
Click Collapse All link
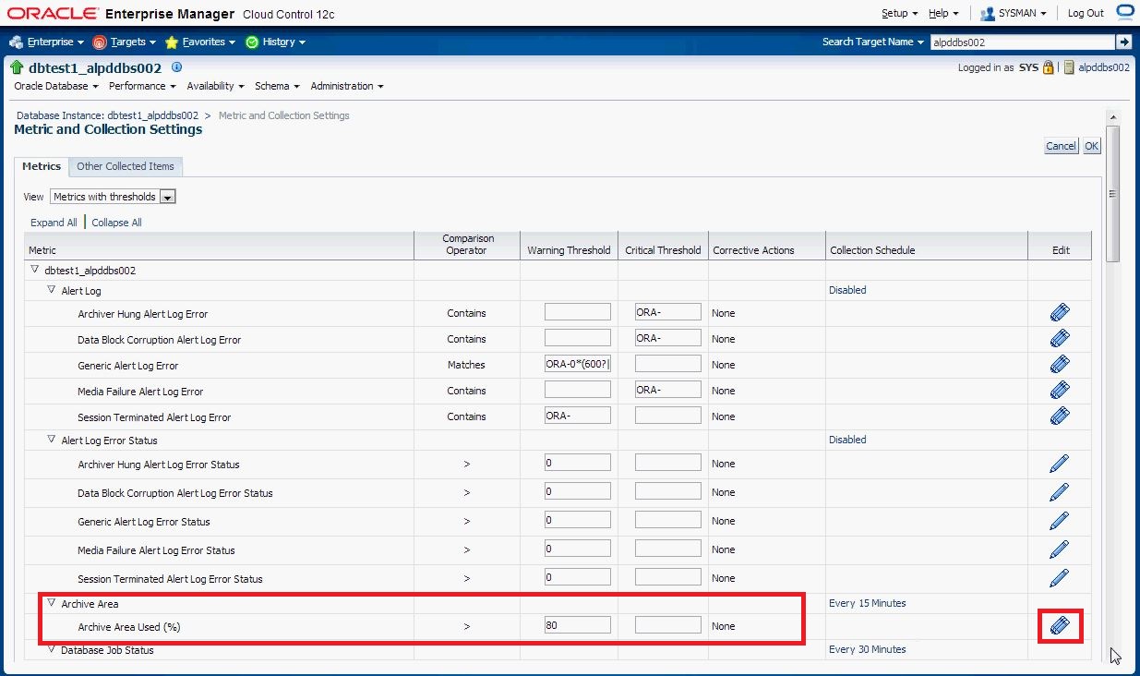pos(116,223)
